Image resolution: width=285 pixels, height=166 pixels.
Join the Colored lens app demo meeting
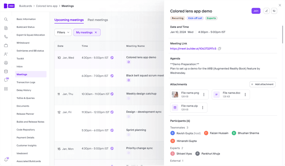pos(256,11)
